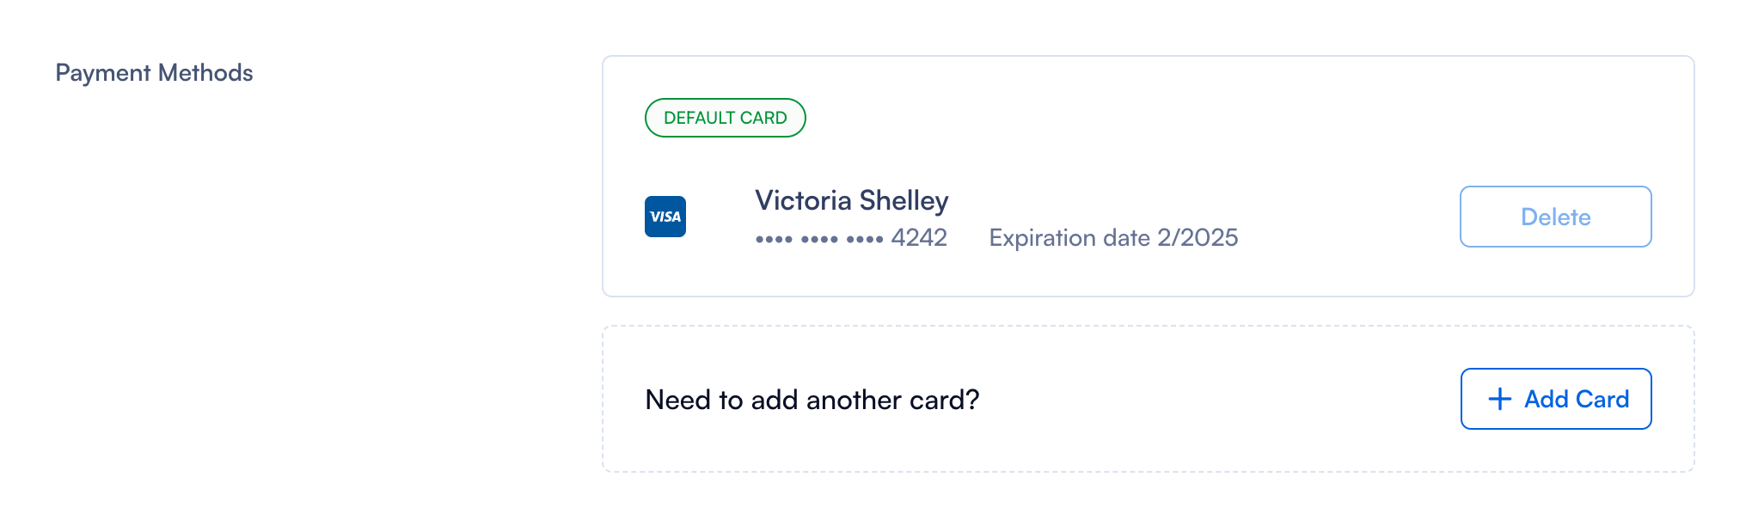
Task: Click the Add Card button label
Action: (1576, 399)
